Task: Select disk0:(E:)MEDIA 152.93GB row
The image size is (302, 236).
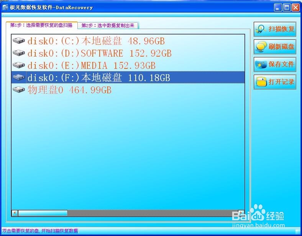Action: pos(128,65)
